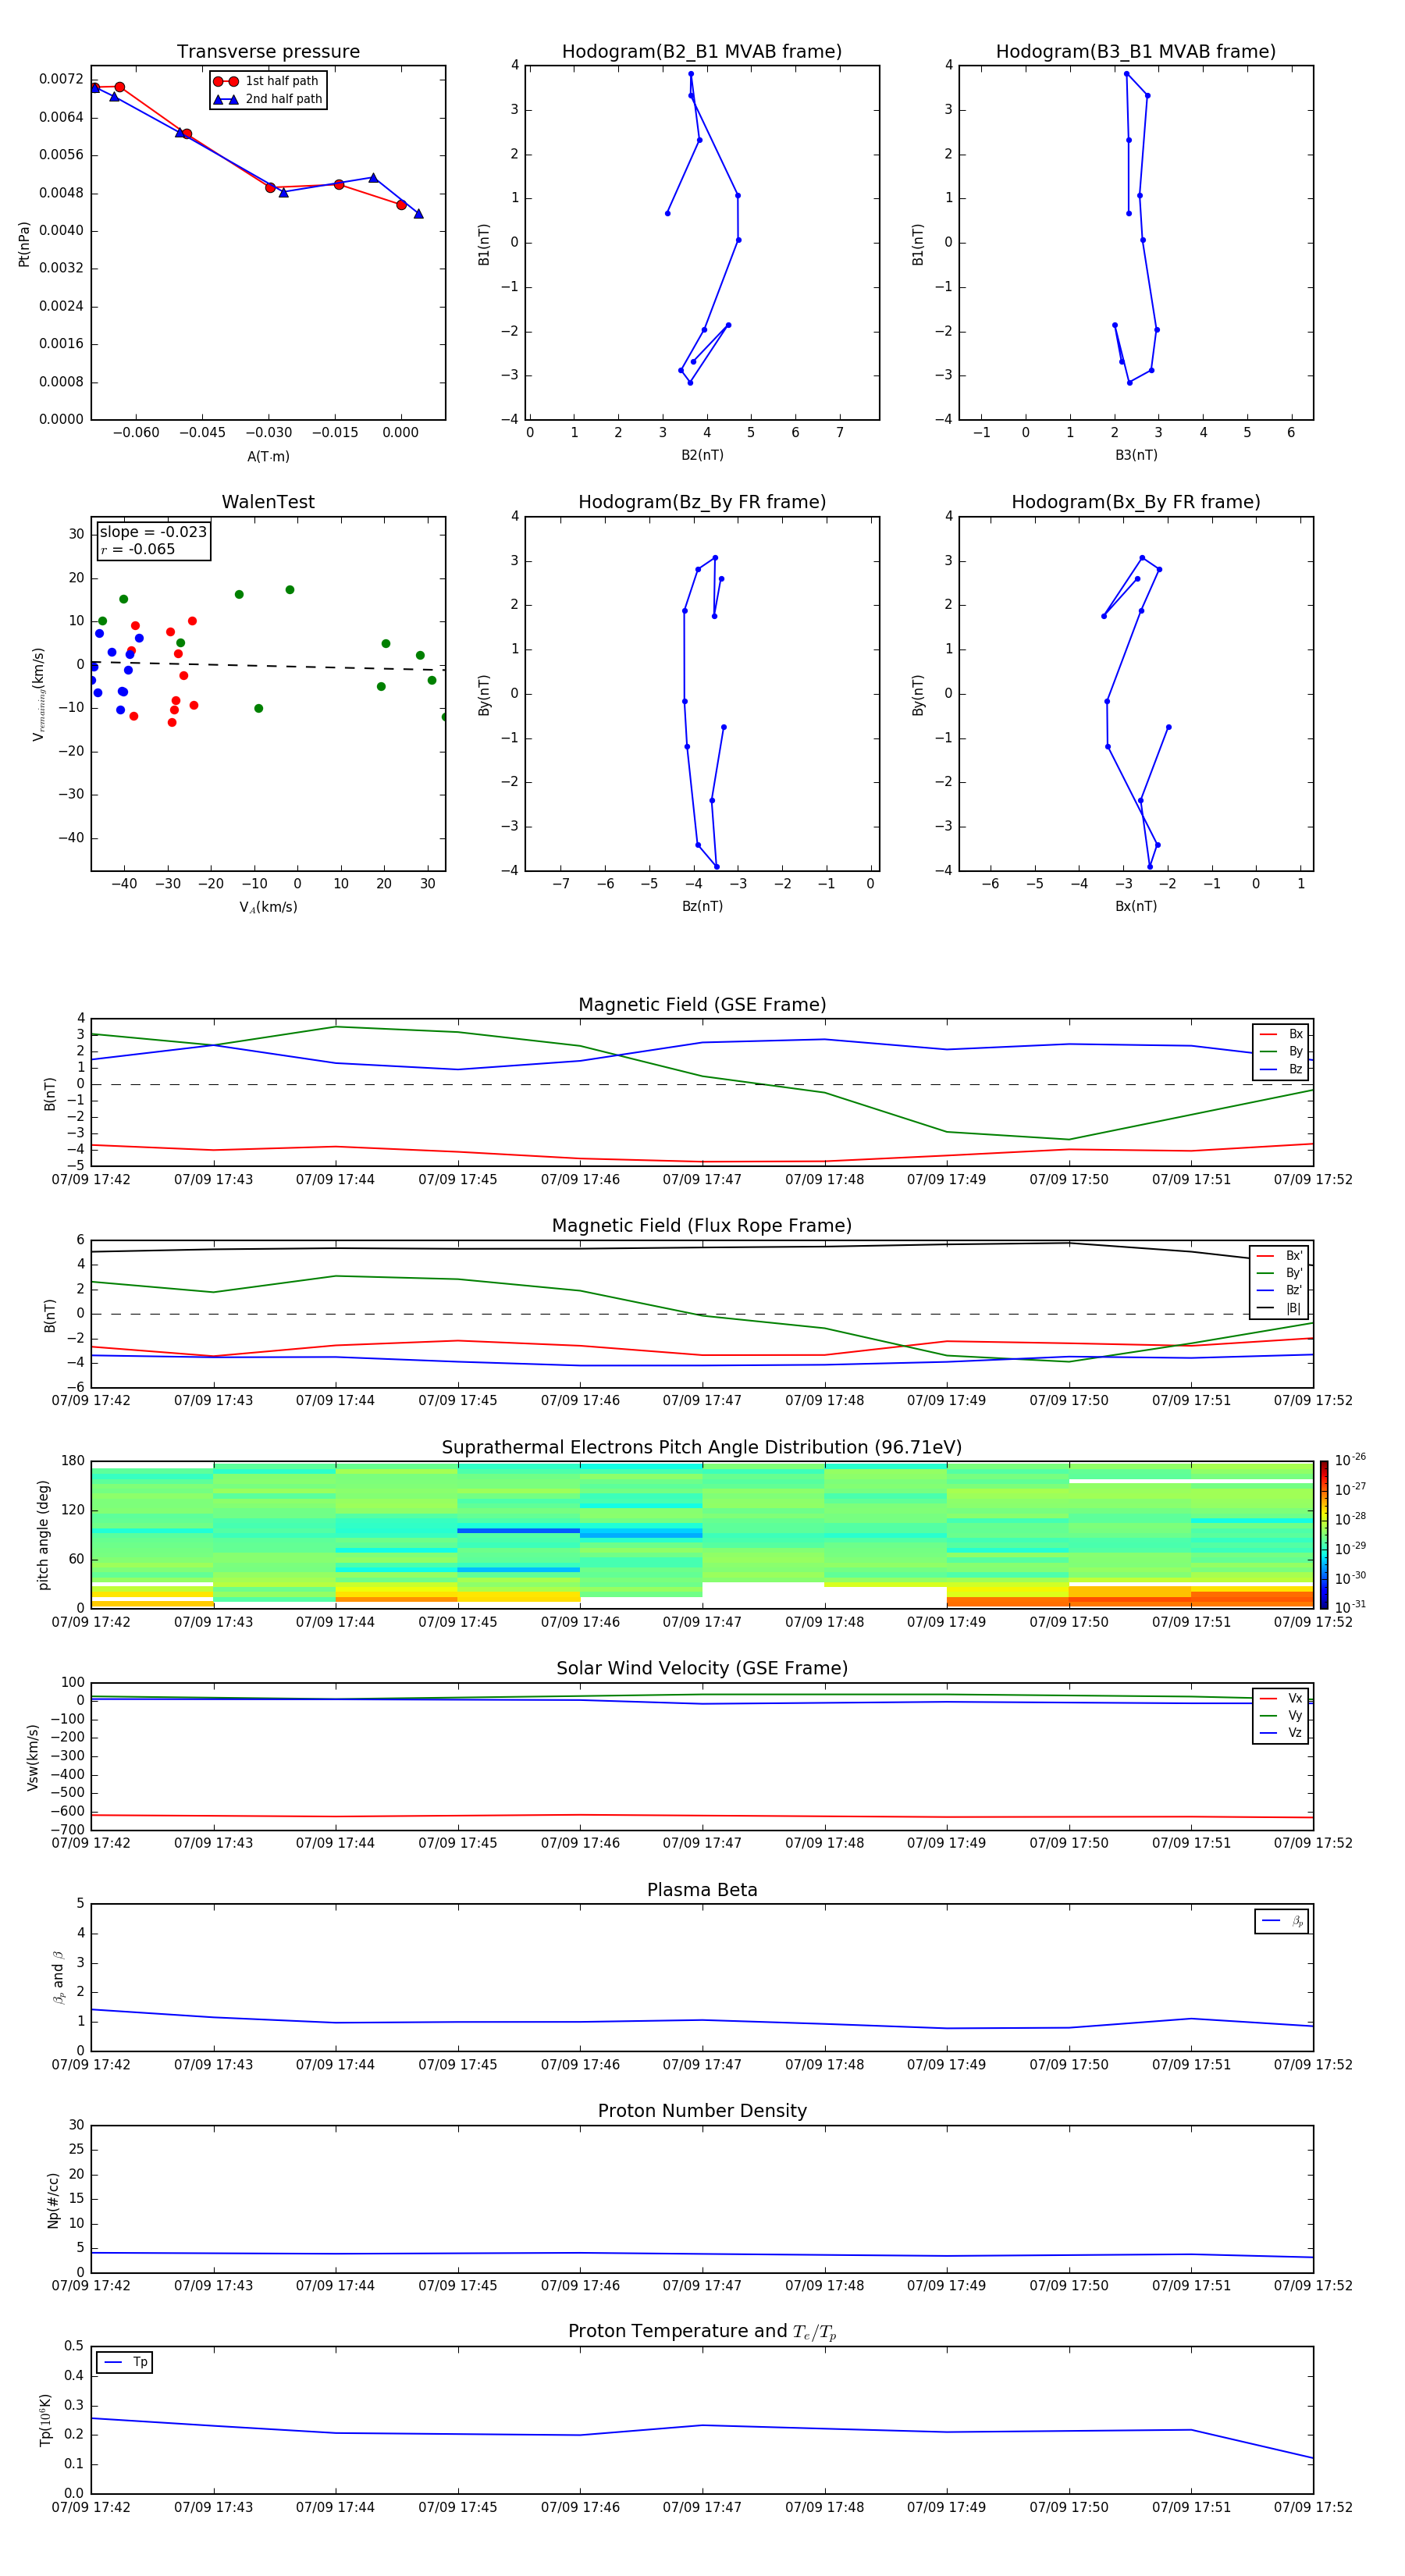
Task: Click the 'Magnetic Field (Flux Rope Frame)' title
Action: click(x=702, y=1226)
